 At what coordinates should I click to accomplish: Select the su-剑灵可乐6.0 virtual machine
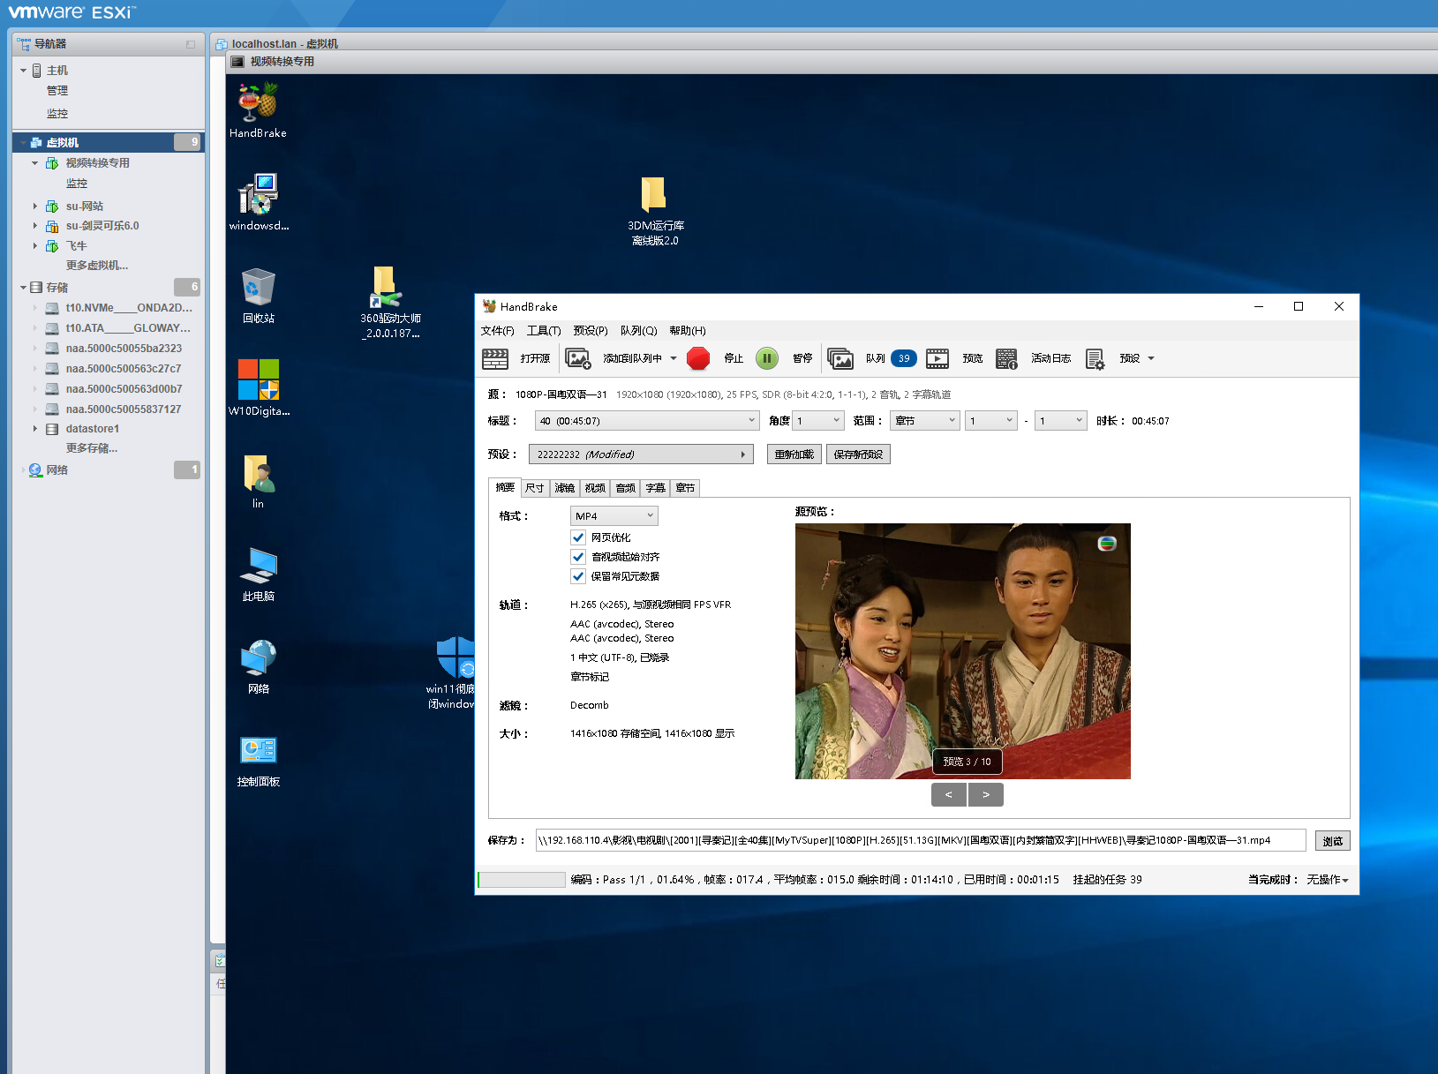(x=102, y=226)
